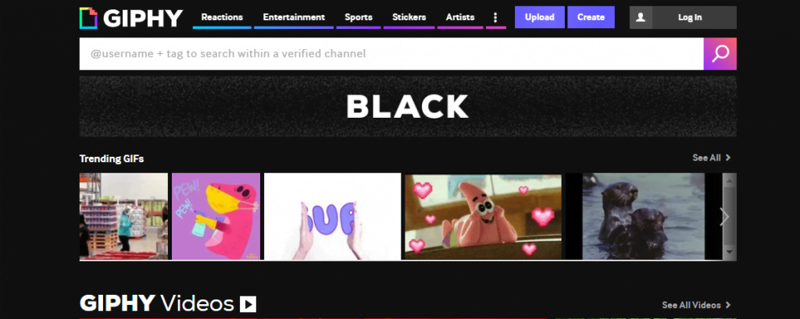This screenshot has width=800, height=319.
Task: Advance trending GIFs with right arrow
Action: coord(724,217)
